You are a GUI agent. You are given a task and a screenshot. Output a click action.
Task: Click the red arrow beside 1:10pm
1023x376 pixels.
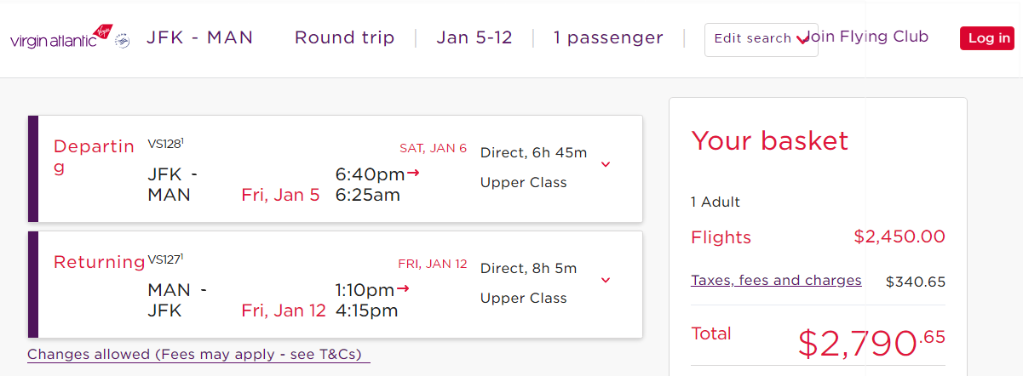pos(403,288)
